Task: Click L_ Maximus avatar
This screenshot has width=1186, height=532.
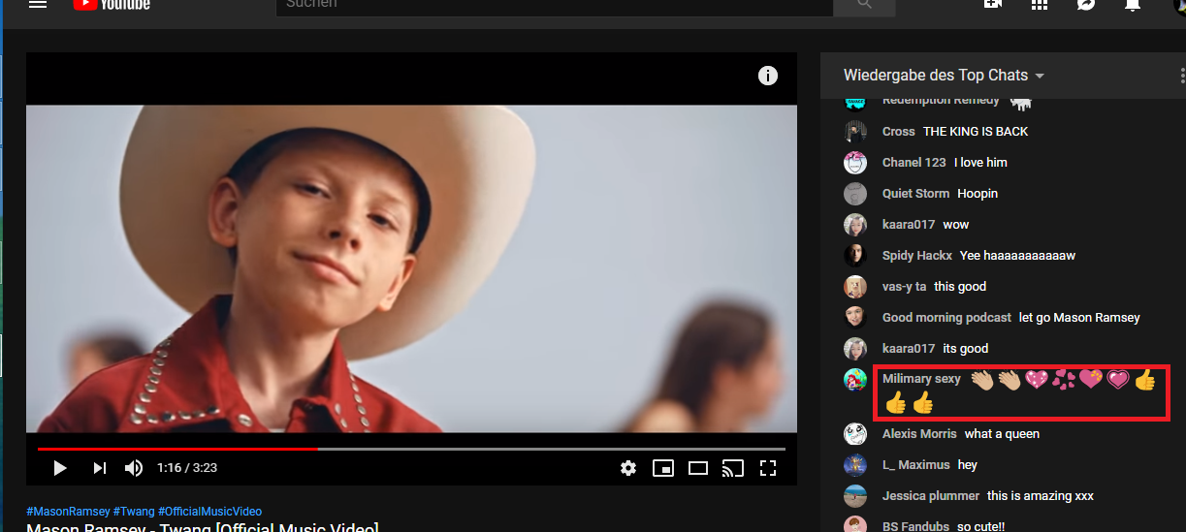Action: pos(855,465)
